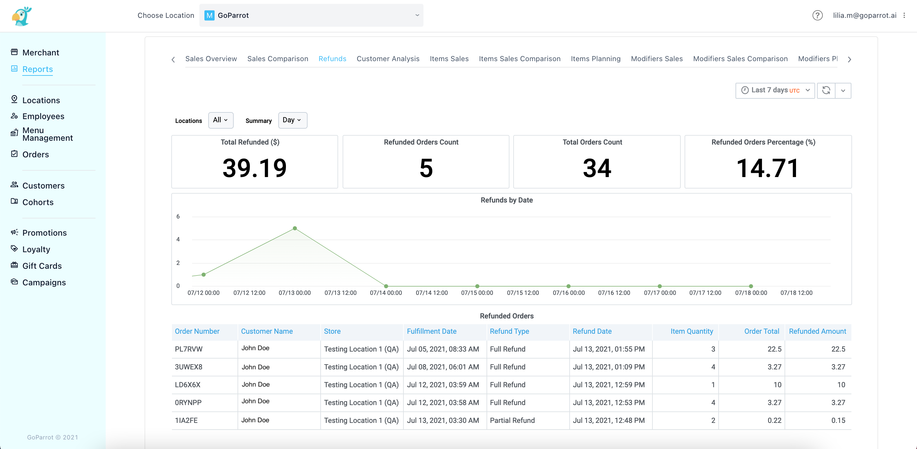Refresh the report with the reload icon
The height and width of the screenshot is (449, 917).
[826, 90]
